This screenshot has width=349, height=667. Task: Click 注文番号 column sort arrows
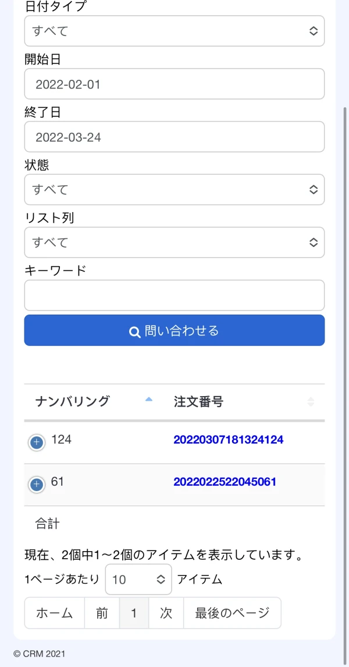coord(311,401)
